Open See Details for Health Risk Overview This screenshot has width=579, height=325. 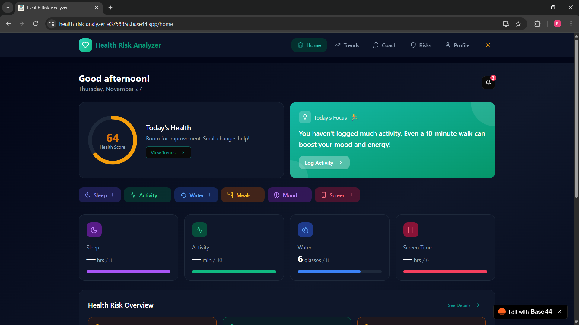[464, 305]
